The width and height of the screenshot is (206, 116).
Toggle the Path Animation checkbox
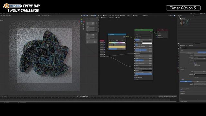(182, 90)
